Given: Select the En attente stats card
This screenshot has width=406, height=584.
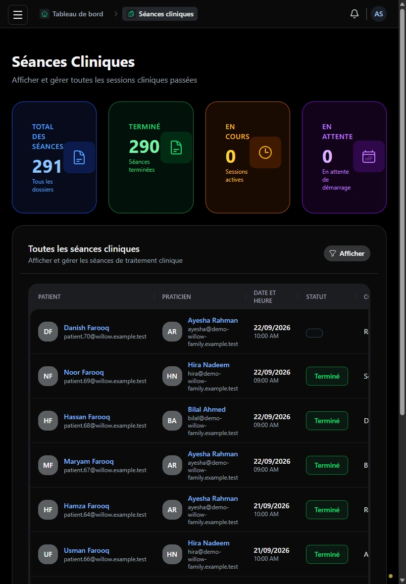Looking at the screenshot, I should 344,157.
